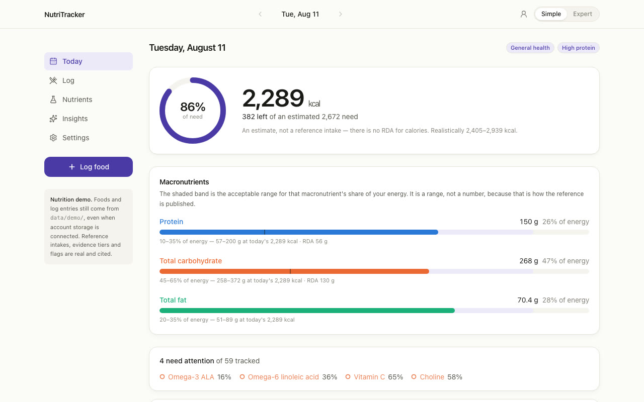Open the Choline nutrient link

point(432,377)
